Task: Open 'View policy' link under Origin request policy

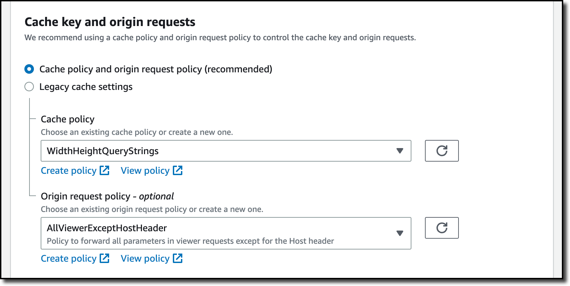Action: click(x=145, y=259)
